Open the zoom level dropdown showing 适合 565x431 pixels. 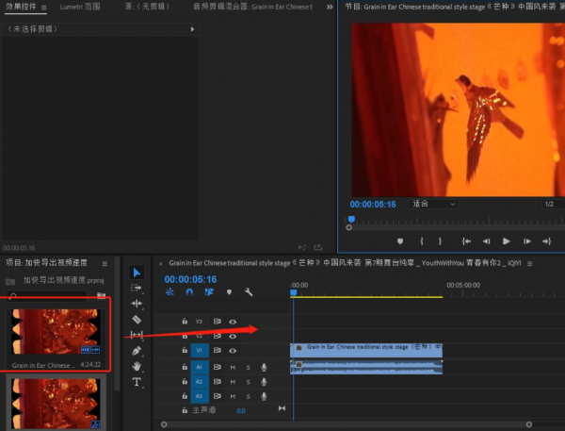pyautogui.click(x=433, y=204)
